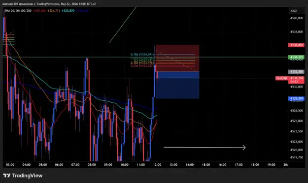Click the 4540,000 price scale label
The height and width of the screenshot is (183, 308).
296,18
